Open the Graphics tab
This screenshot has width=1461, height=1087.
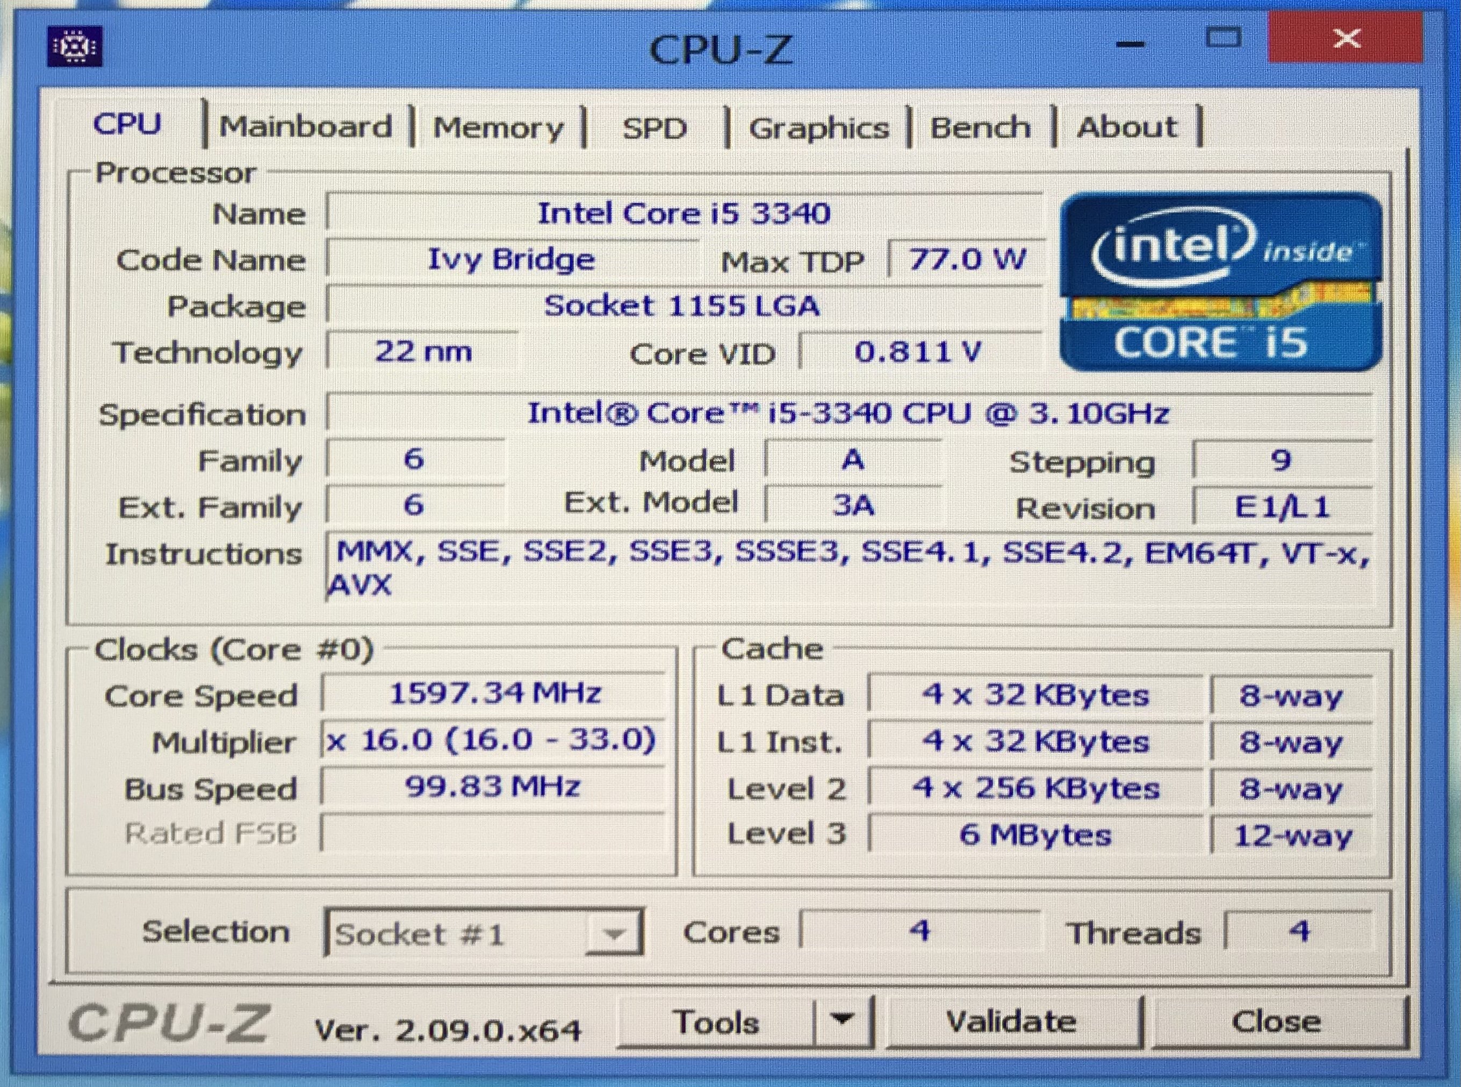tap(818, 128)
